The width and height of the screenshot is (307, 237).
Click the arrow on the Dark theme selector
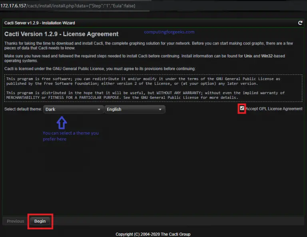pyautogui.click(x=99, y=110)
